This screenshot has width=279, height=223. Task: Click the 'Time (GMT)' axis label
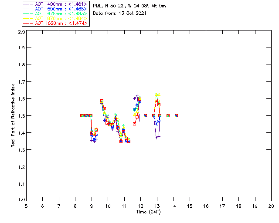point(148,212)
